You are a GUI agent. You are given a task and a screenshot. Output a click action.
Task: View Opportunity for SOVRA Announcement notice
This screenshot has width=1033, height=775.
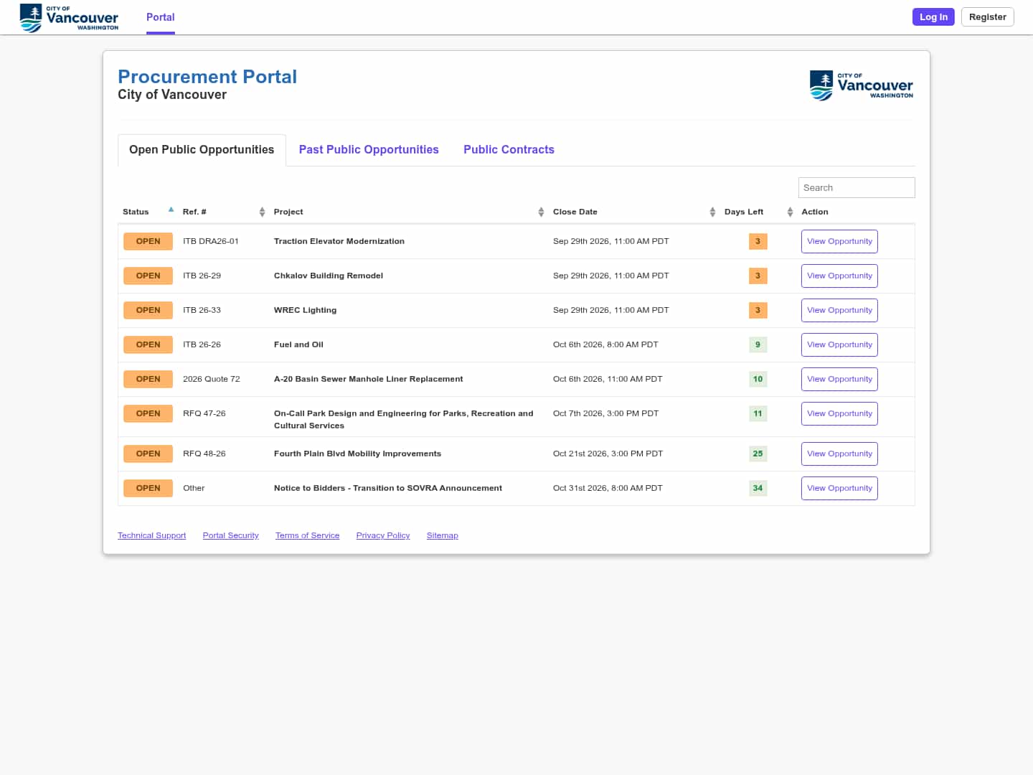[839, 488]
